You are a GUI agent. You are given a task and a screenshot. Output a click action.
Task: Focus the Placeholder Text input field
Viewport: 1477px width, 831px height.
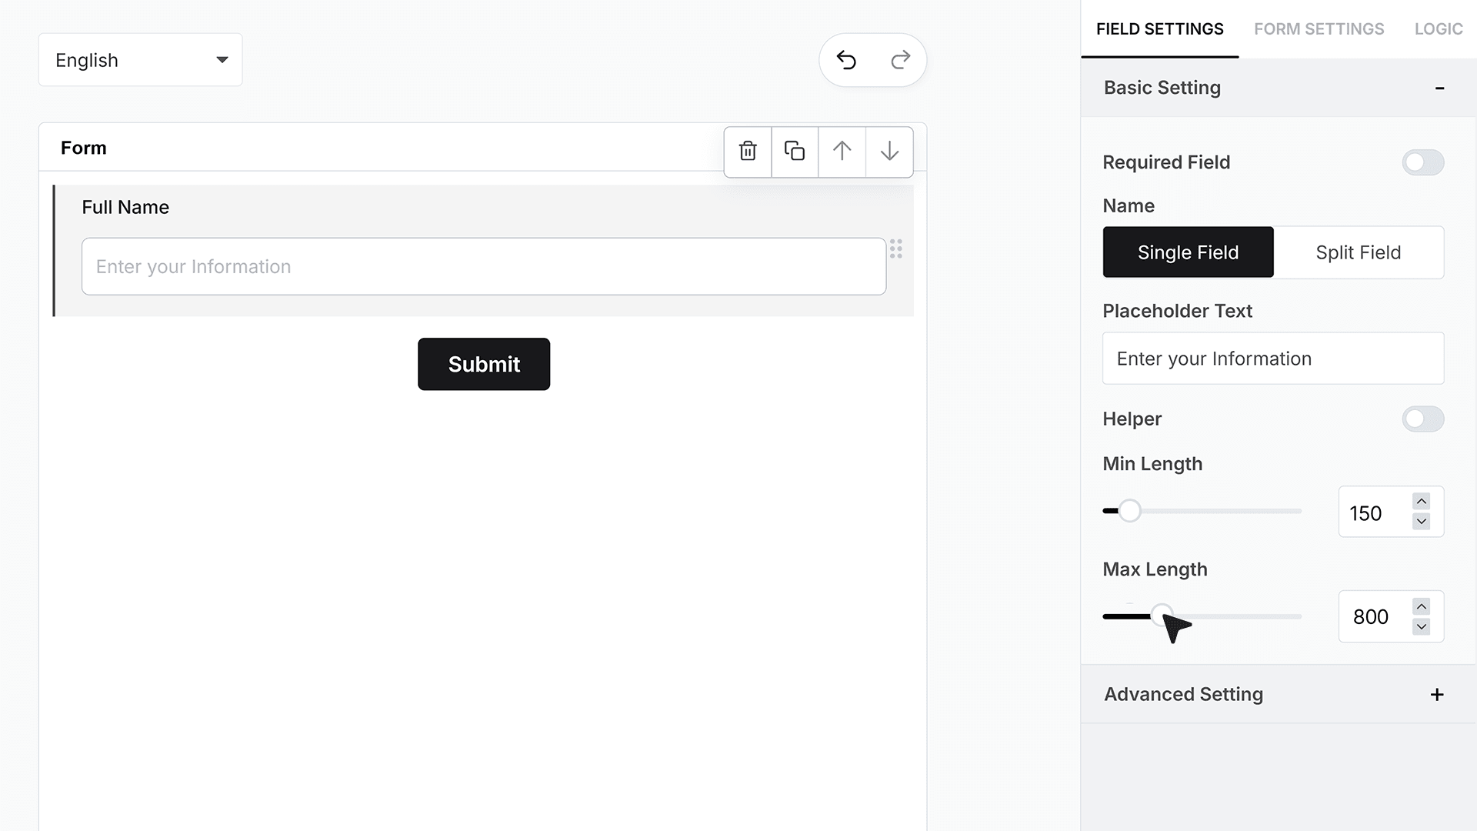pyautogui.click(x=1273, y=359)
